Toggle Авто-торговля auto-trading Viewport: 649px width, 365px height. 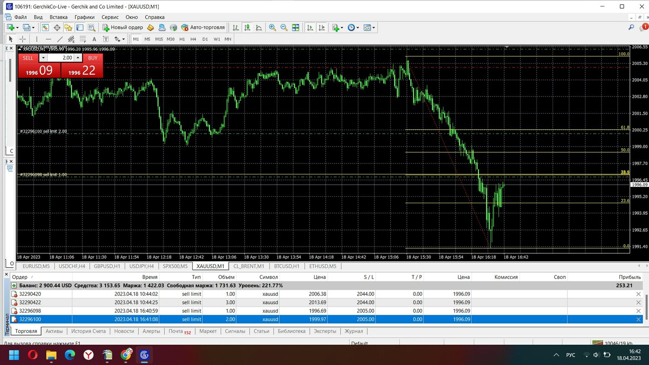point(203,27)
